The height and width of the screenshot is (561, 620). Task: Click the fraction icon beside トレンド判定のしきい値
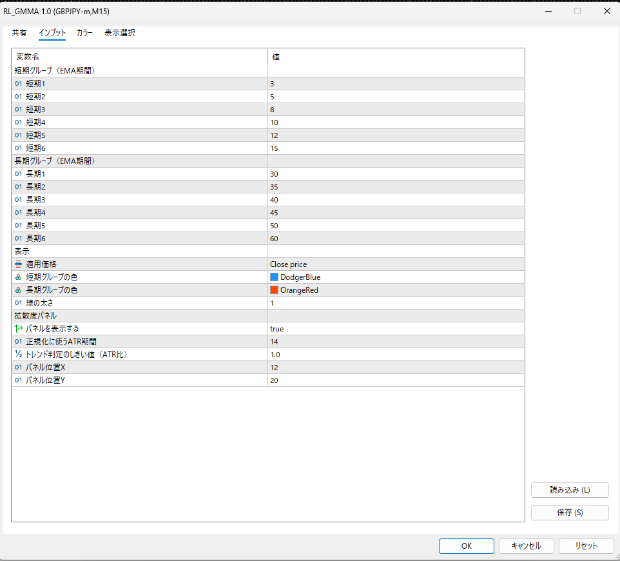pyautogui.click(x=18, y=355)
